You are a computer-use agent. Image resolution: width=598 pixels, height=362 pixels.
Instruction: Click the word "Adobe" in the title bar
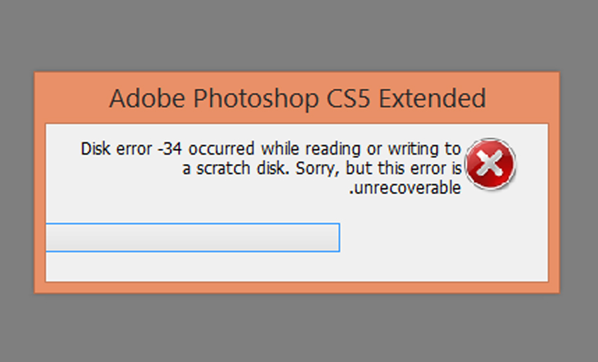tap(148, 99)
